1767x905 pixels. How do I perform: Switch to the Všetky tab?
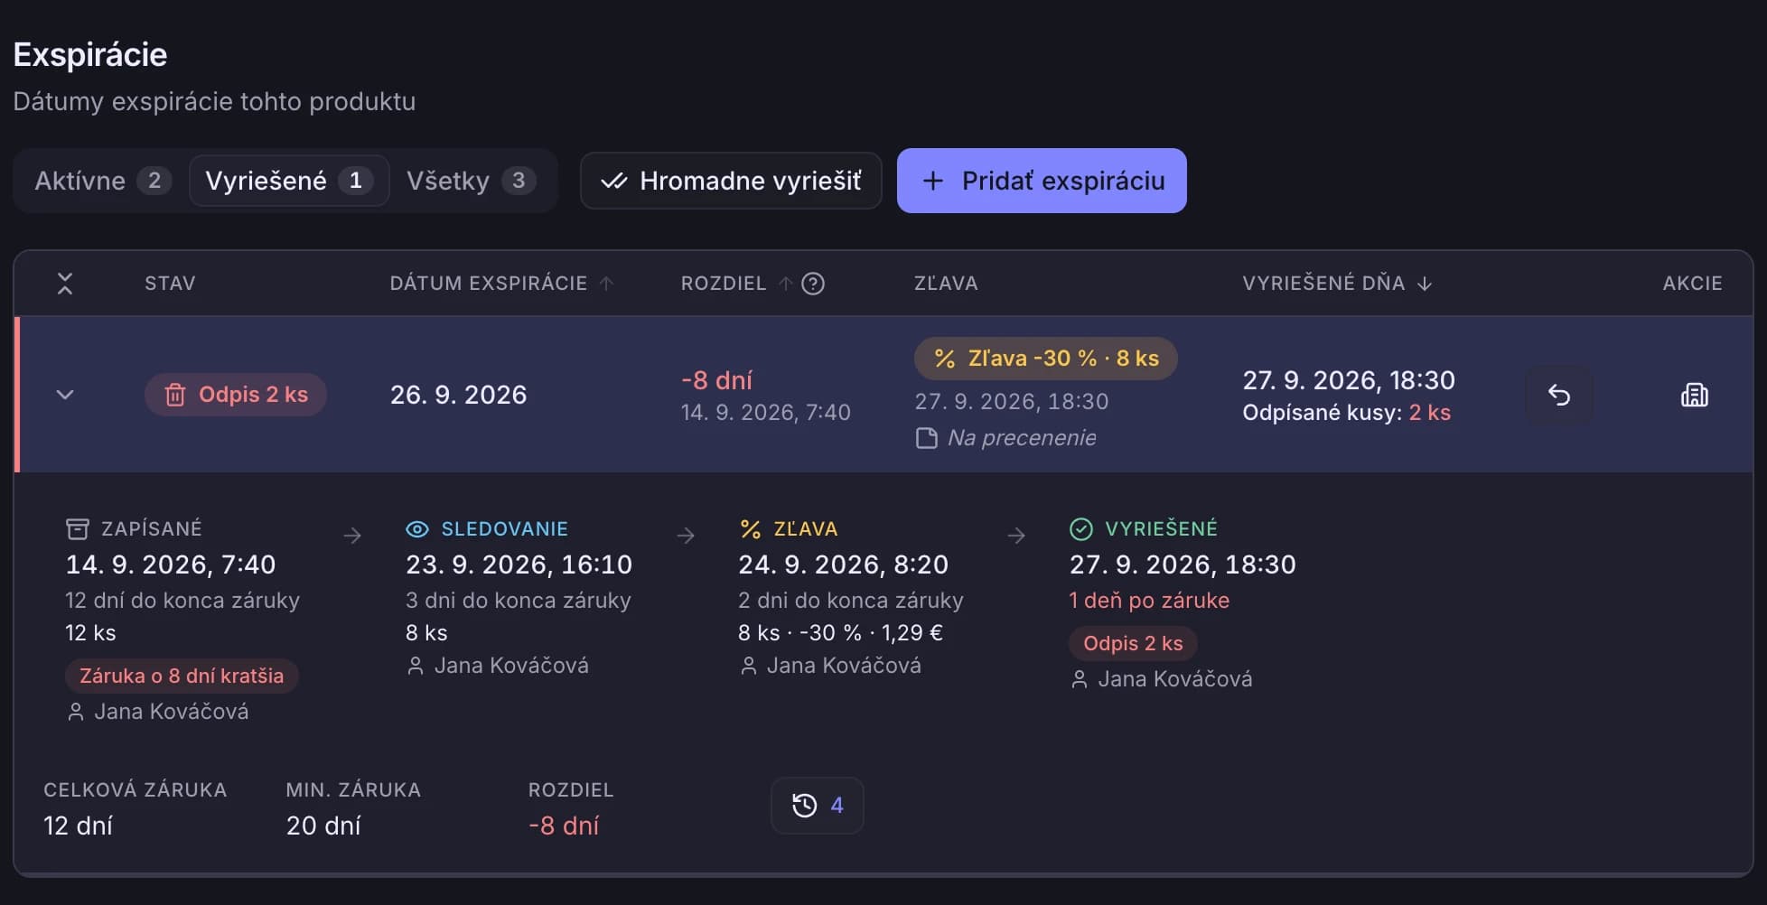(472, 181)
